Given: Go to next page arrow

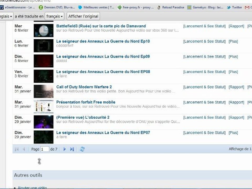Looking at the screenshot, I should tap(65, 149).
